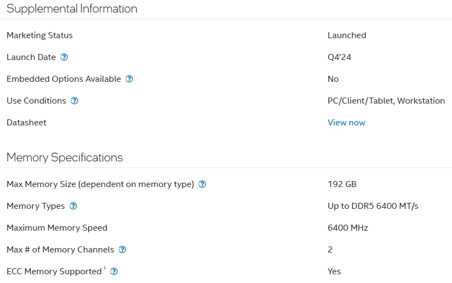Viewport: 452px width, 283px height.
Task: Open the Launch Date help tooltip icon
Action: [x=64, y=57]
